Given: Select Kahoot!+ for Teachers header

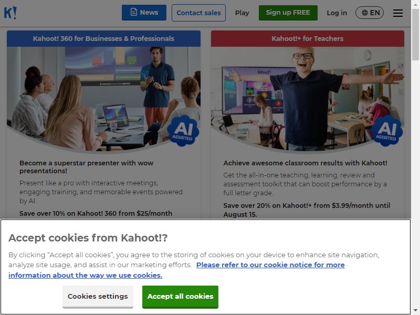Looking at the screenshot, I should tap(308, 38).
